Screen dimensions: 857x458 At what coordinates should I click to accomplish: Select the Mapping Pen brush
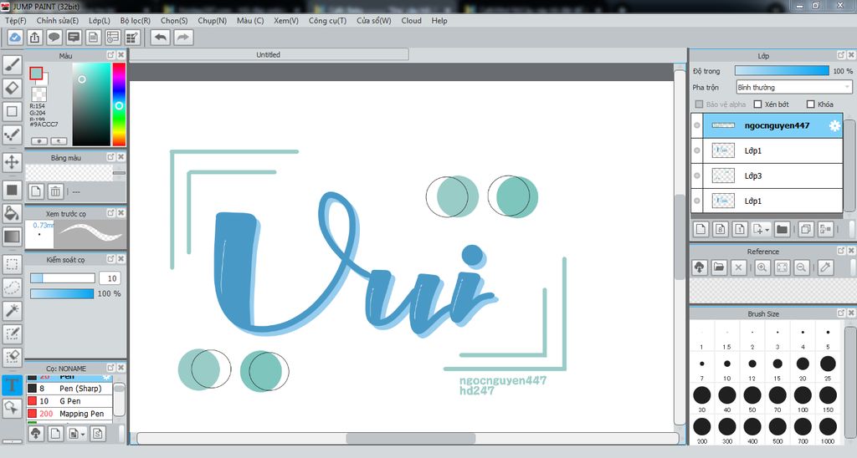coord(69,414)
